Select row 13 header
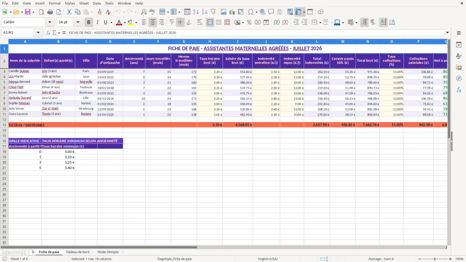This screenshot has height=262, width=466. point(4,125)
